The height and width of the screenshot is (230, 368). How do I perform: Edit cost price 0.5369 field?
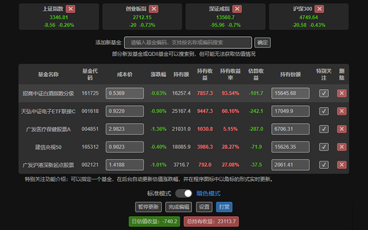click(x=125, y=93)
